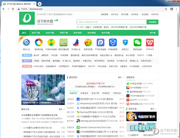The image size is (180, 138).
Task: Open the 游窝游戏盒 colorful icon
Action: [x=39, y=42]
